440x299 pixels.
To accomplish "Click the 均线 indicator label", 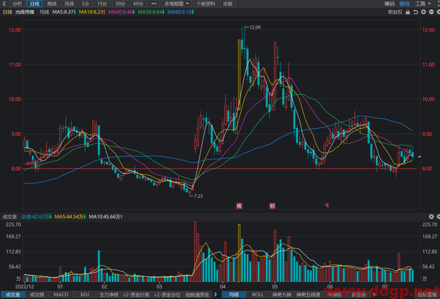I will (x=44, y=12).
